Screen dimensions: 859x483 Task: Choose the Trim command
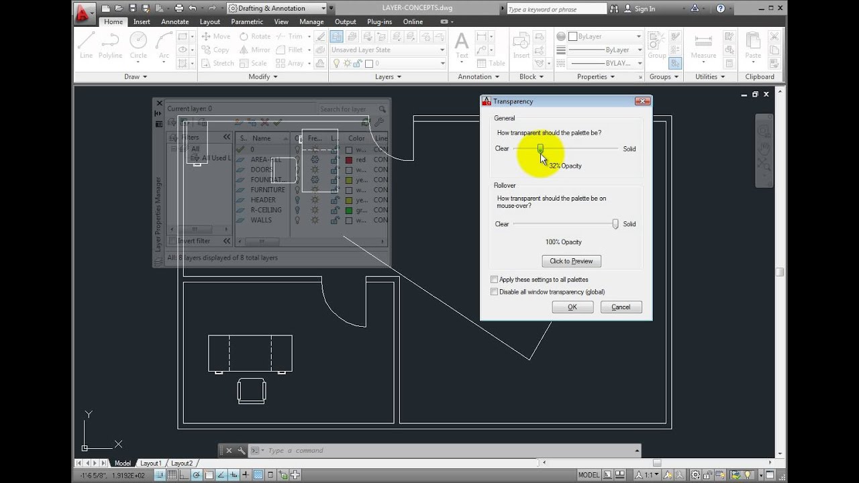pos(289,36)
